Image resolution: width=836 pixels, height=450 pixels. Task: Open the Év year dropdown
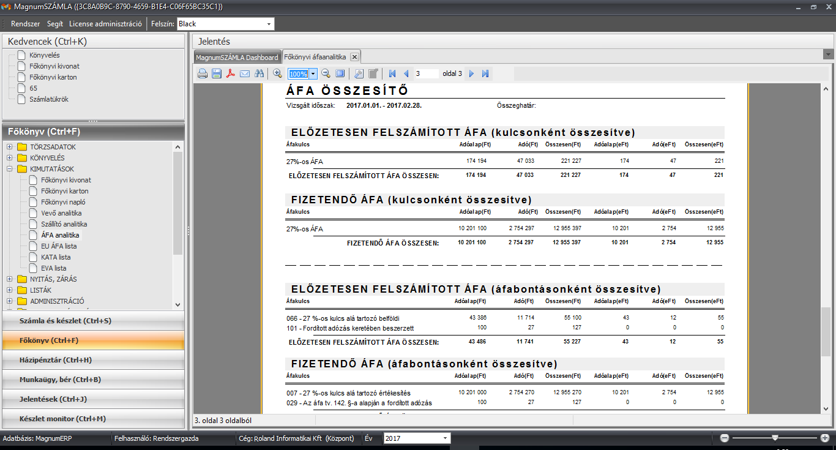(444, 438)
